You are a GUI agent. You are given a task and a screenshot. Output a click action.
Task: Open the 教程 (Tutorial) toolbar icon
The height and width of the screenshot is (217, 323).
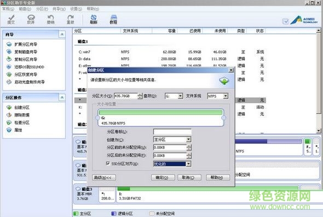coord(113,19)
